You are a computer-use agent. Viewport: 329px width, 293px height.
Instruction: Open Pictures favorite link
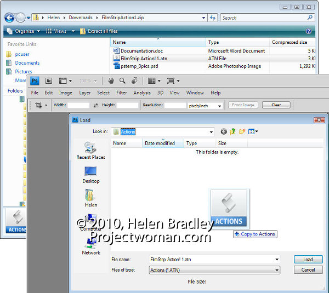(23, 72)
